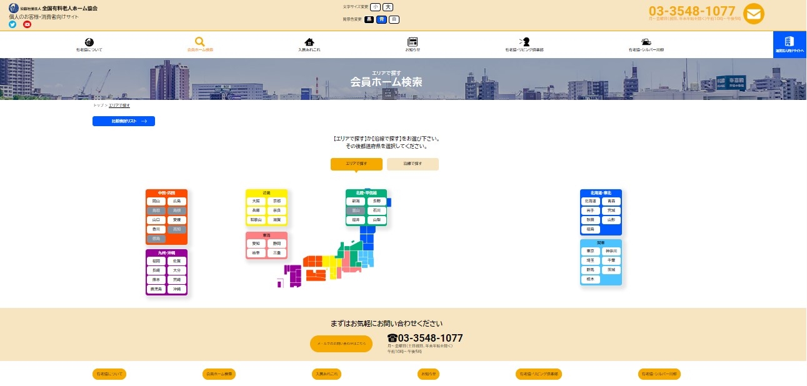Open the Twitter icon under the logo
This screenshot has height=386, width=807.
[x=12, y=24]
